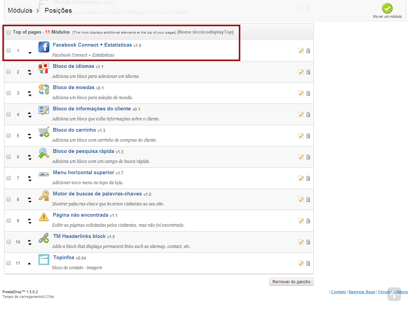This screenshot has height=311, width=410.
Task: Check Motor de buscas checkbox
Action: (x=9, y=199)
